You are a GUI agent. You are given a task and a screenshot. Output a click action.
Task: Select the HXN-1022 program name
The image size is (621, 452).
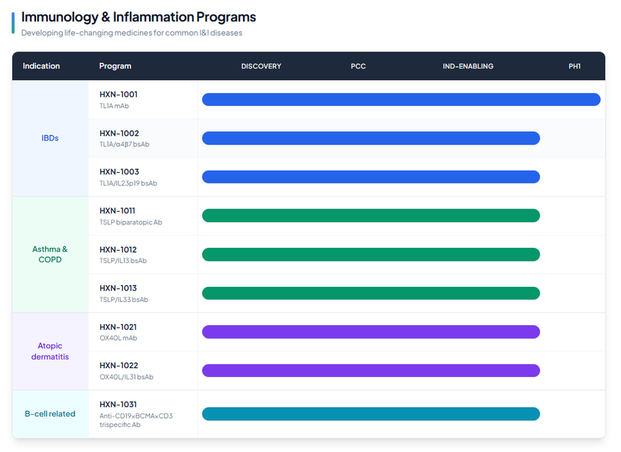pos(119,366)
